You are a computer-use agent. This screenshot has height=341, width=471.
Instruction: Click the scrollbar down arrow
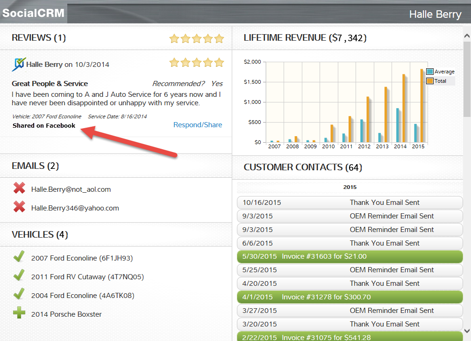coord(467,331)
